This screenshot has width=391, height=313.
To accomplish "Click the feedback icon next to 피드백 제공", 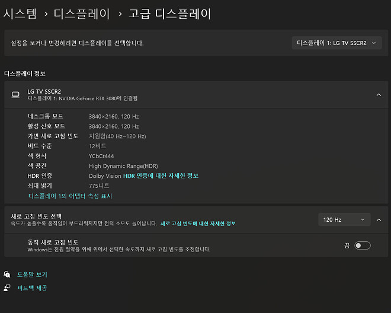I will point(7,288).
